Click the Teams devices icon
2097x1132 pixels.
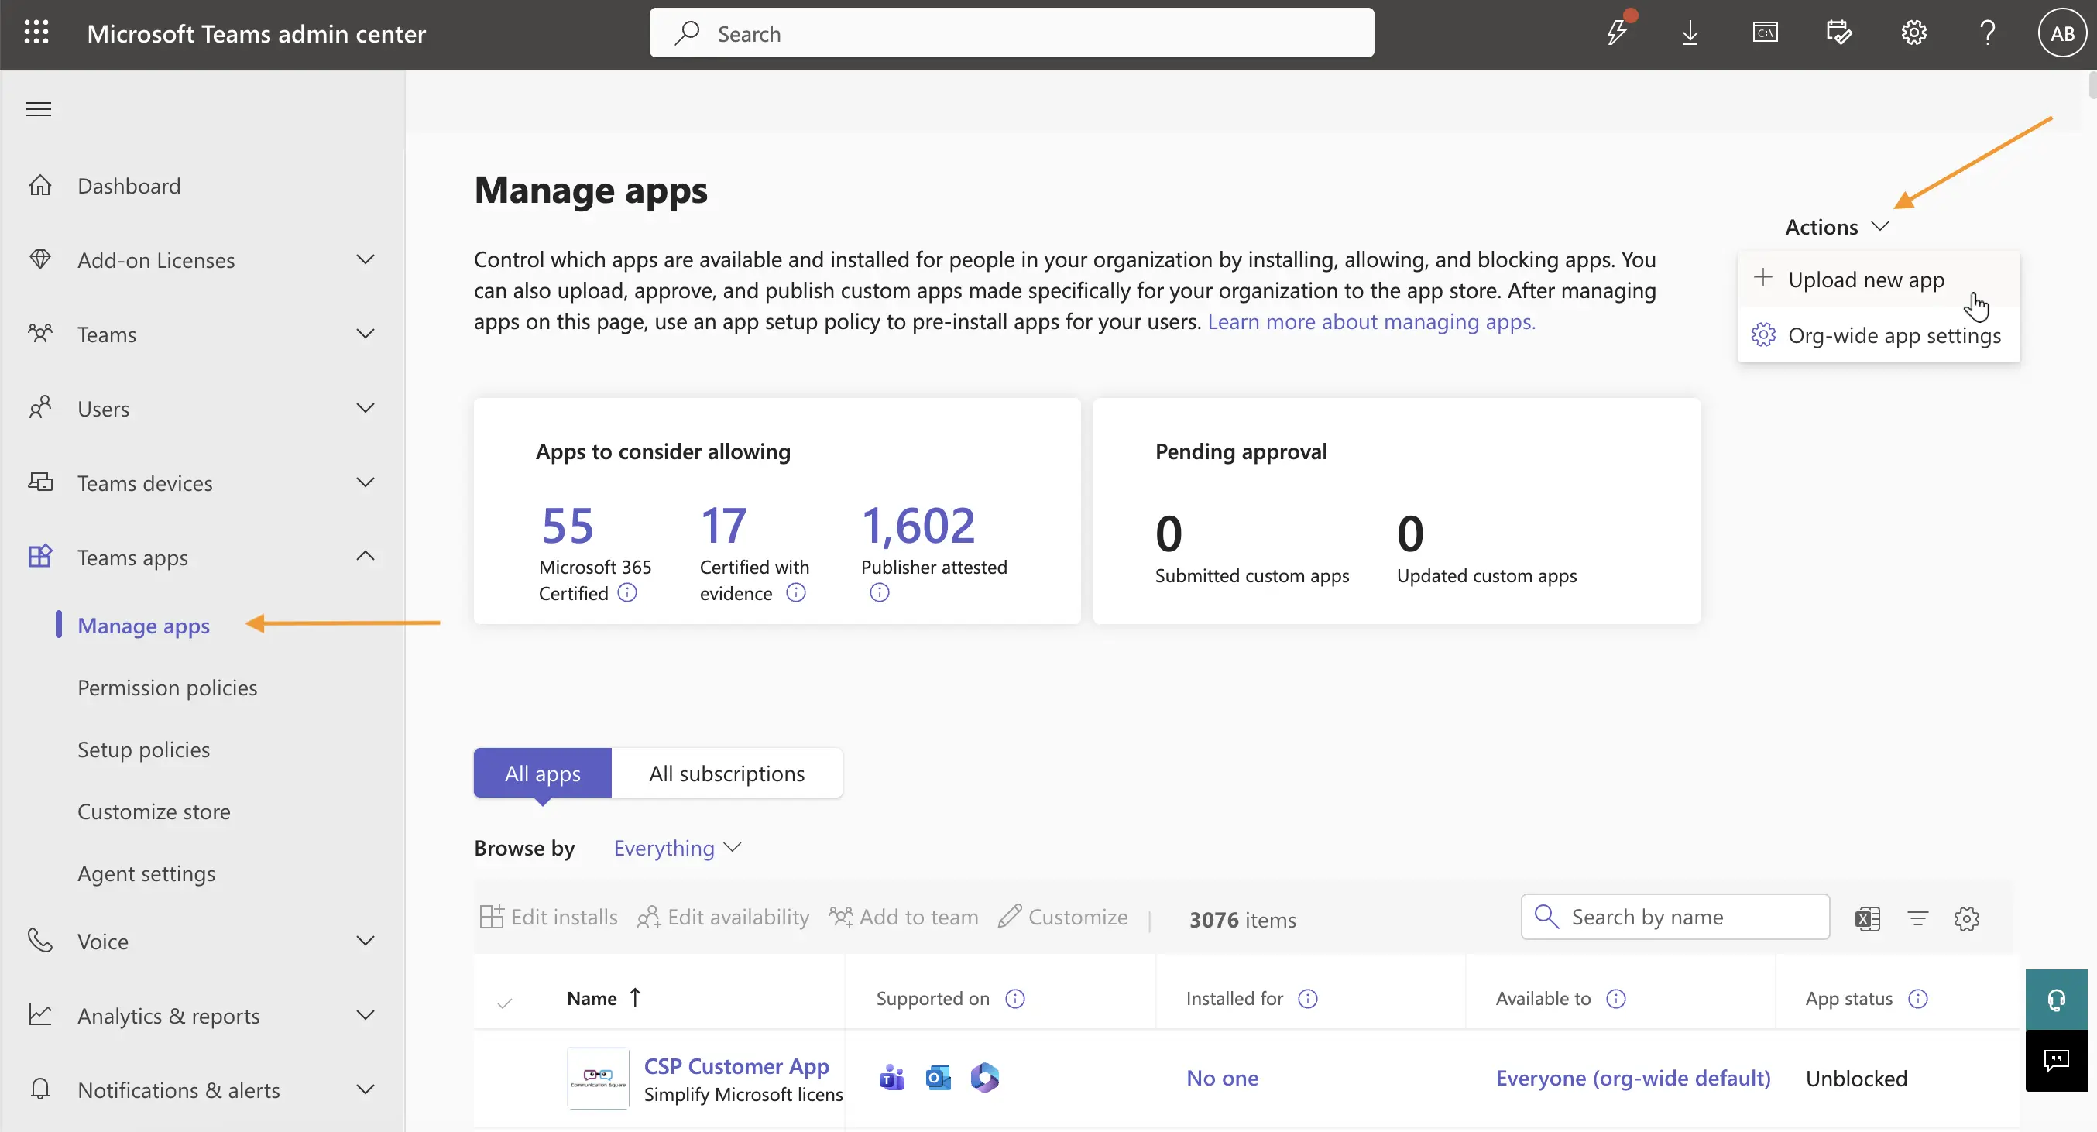[40, 482]
